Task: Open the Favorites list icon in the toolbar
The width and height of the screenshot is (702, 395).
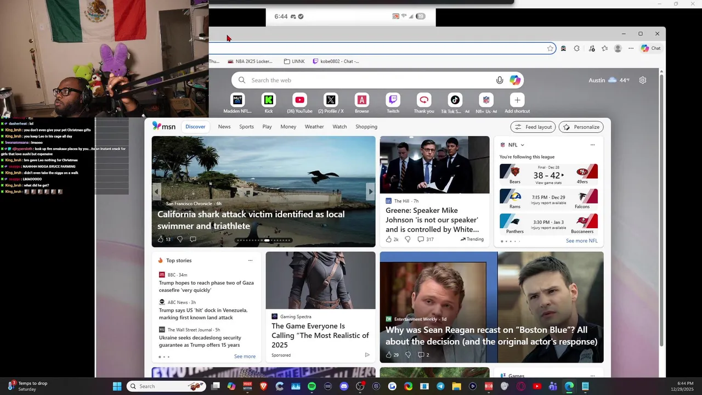Action: tap(604, 48)
